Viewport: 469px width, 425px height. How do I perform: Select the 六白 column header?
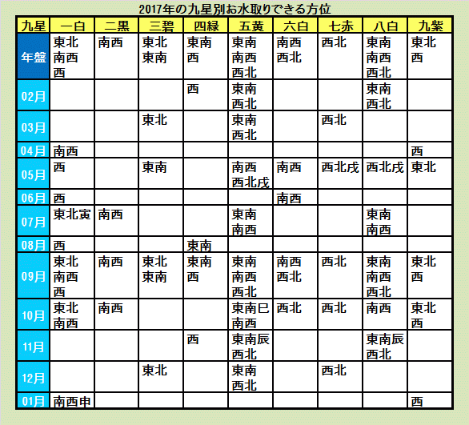pyautogui.click(x=295, y=26)
